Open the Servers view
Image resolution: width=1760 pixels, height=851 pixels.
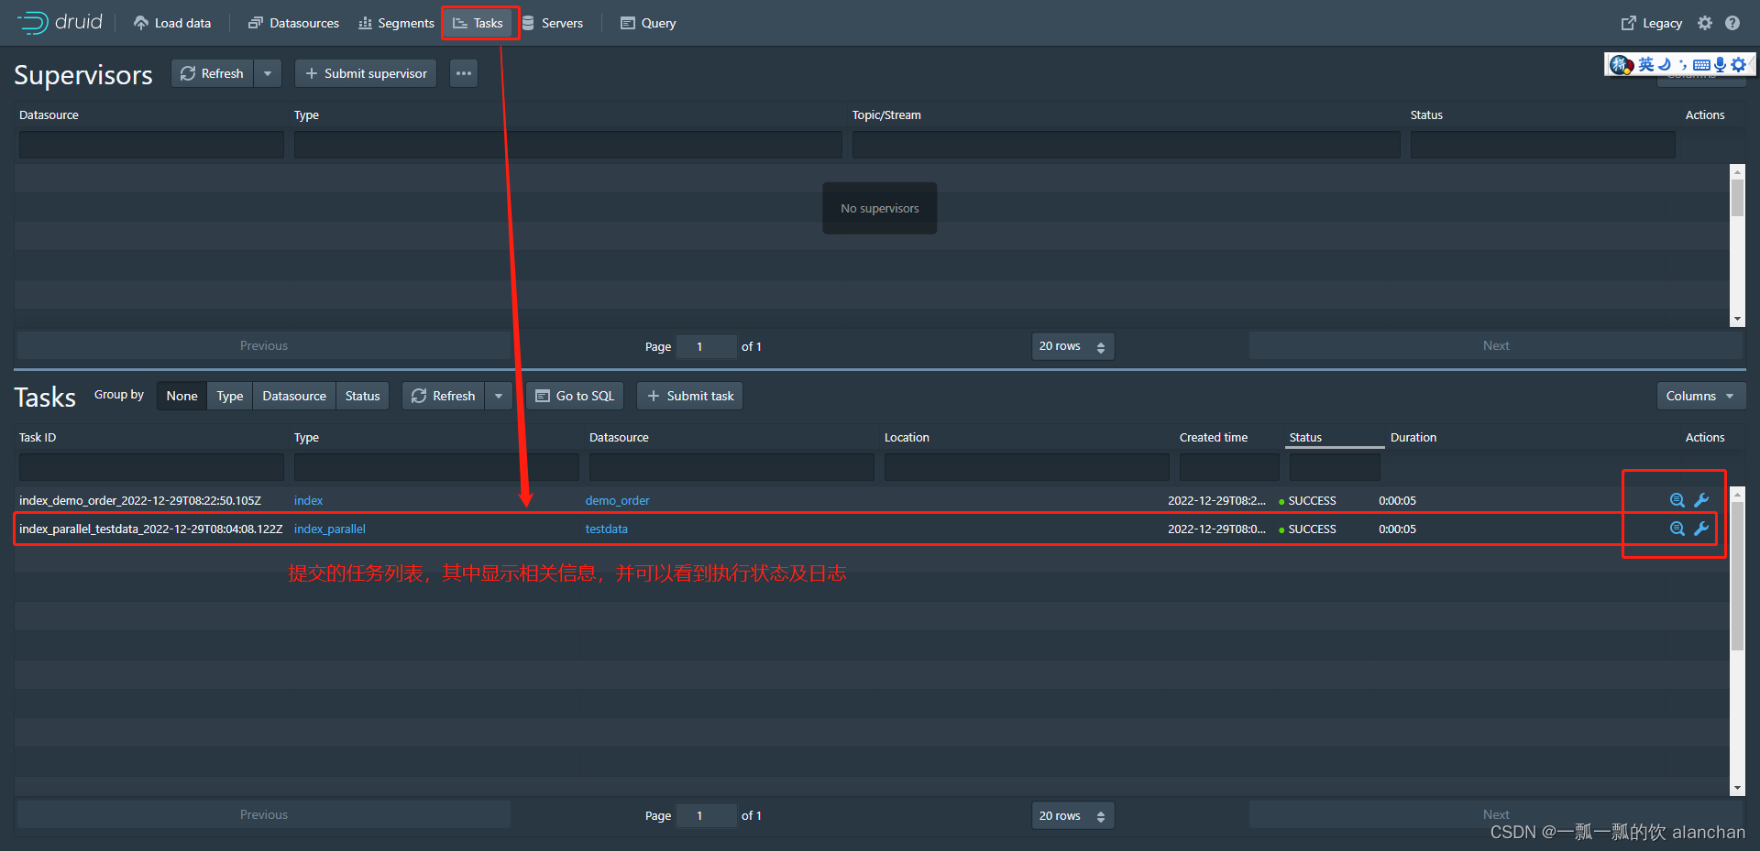[553, 23]
